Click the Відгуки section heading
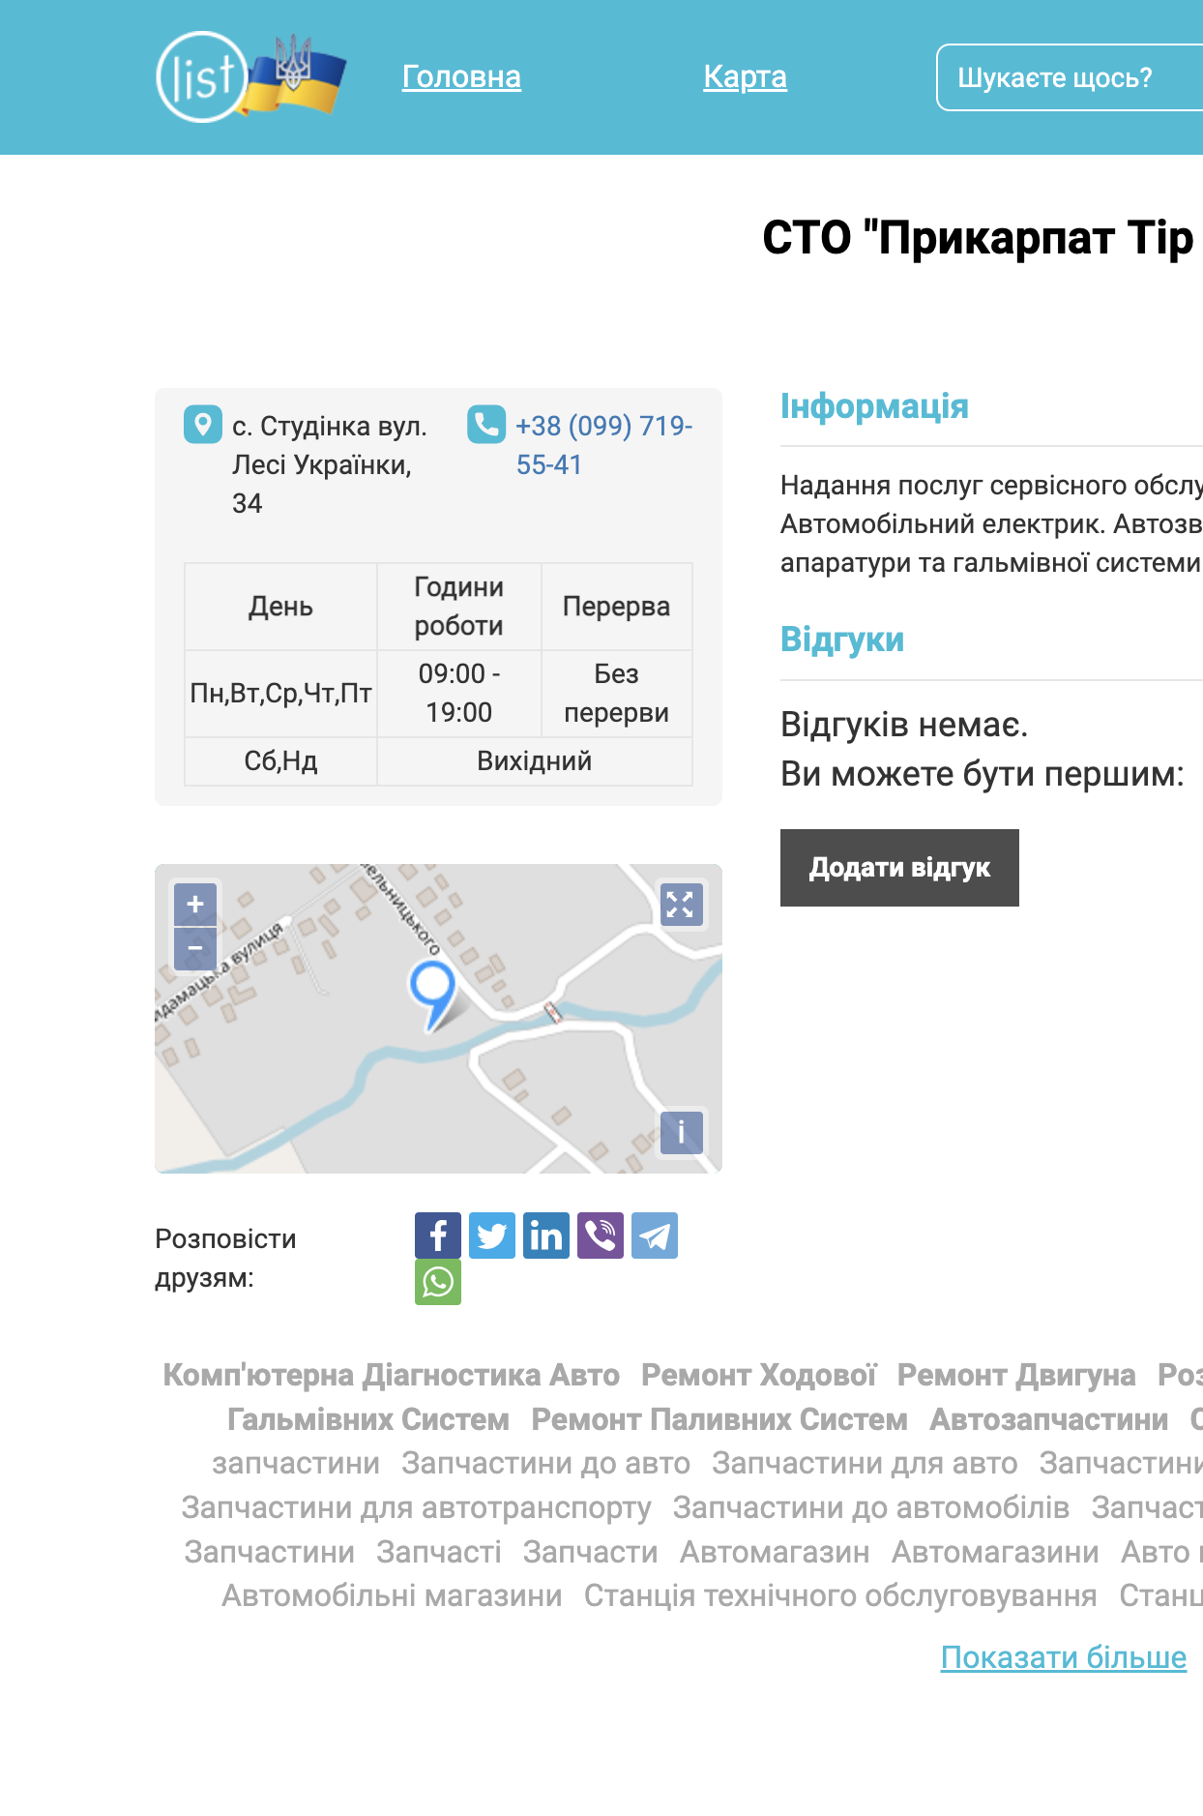 point(842,640)
